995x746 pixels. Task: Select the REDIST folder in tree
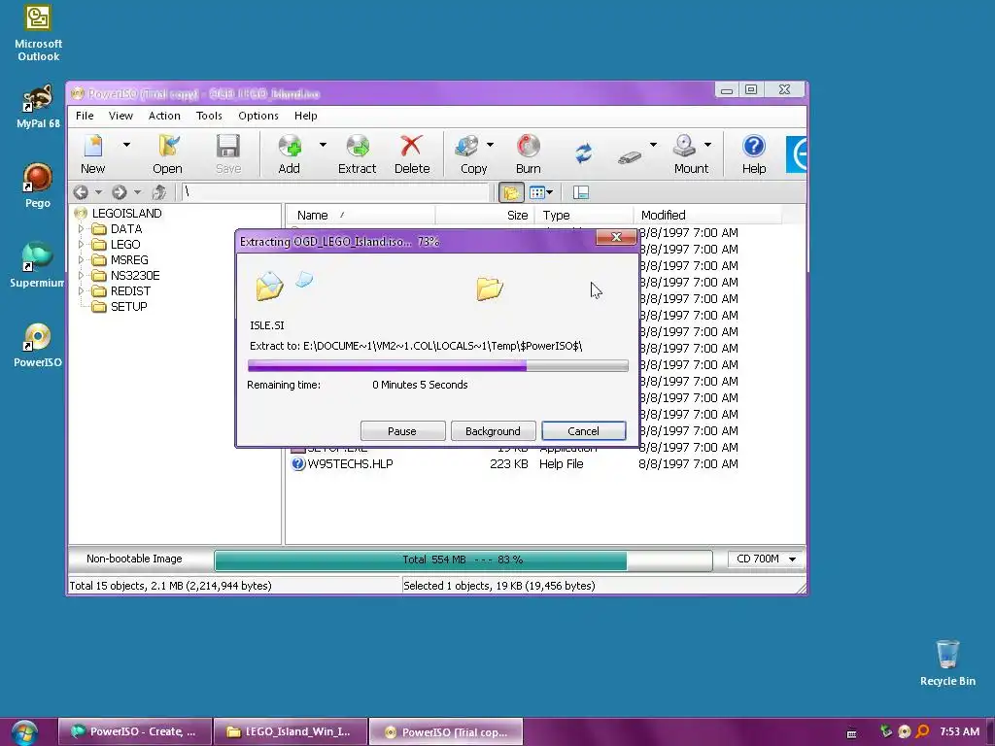(x=130, y=291)
